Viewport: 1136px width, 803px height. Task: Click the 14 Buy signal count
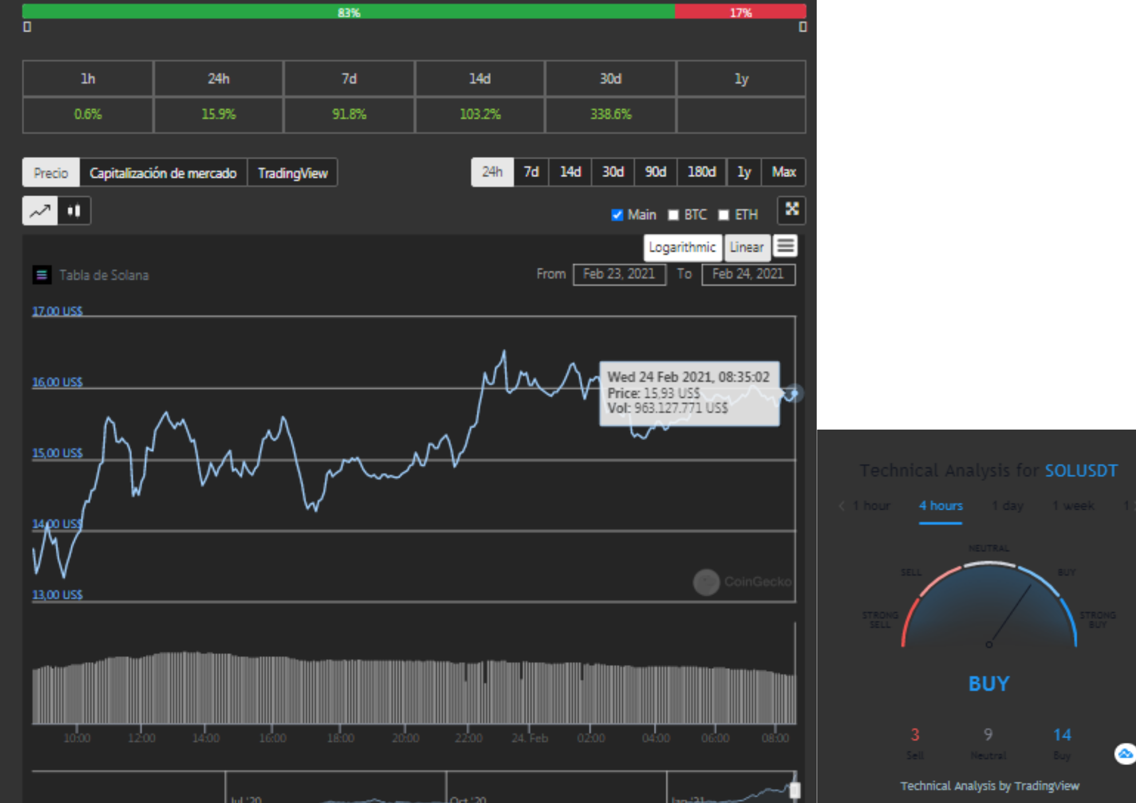point(1062,735)
